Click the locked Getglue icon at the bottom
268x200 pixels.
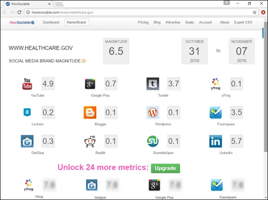[x=92, y=185]
